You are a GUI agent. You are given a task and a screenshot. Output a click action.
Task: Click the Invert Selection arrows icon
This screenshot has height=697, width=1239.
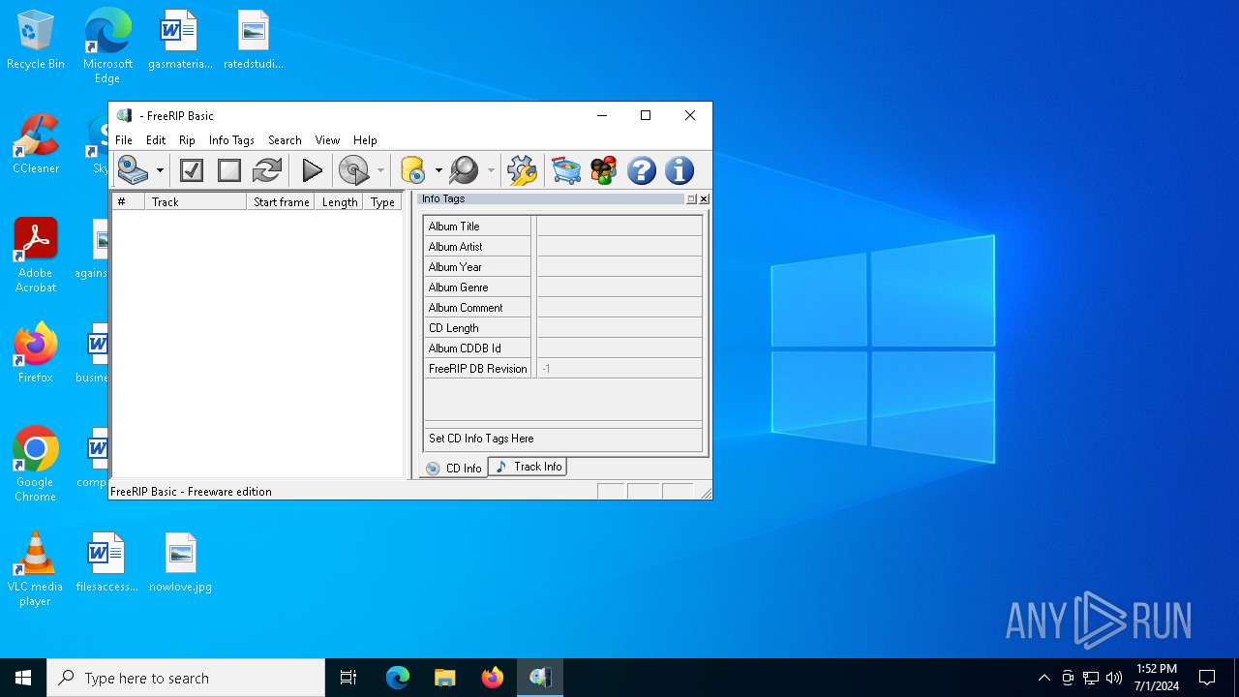point(267,170)
